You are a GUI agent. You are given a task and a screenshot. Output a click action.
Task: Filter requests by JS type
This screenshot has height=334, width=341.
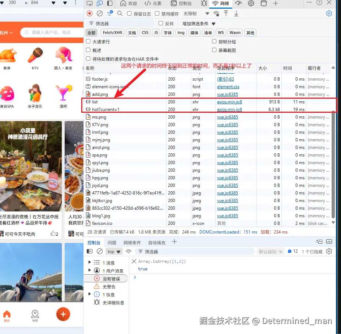[x=156, y=33]
